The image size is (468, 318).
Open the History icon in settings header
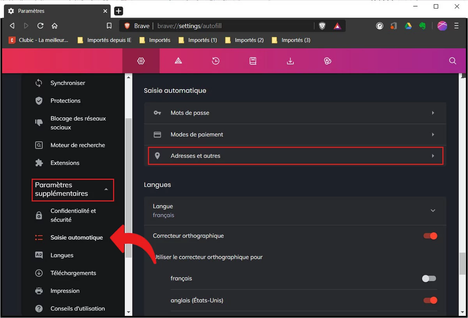216,61
